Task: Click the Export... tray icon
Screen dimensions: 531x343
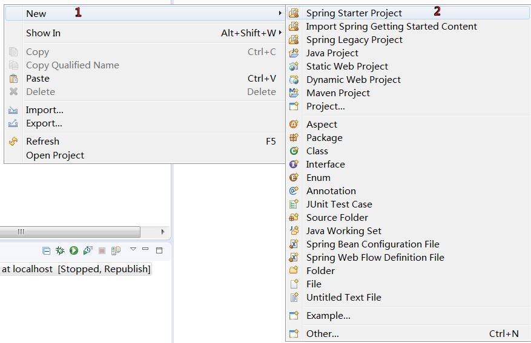Action: 13,123
